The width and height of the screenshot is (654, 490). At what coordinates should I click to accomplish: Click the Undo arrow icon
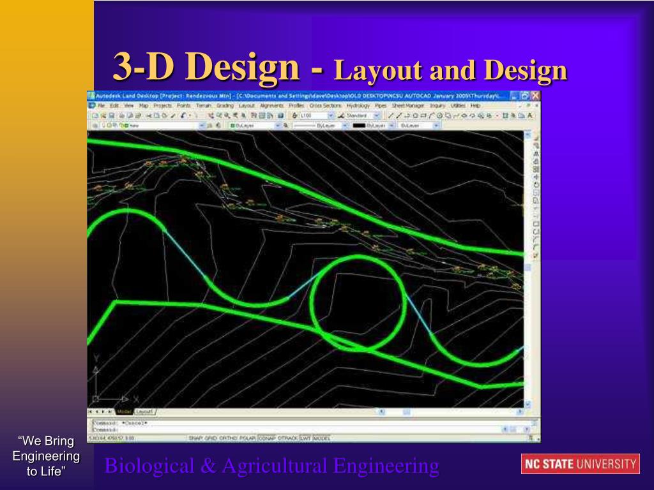point(182,115)
